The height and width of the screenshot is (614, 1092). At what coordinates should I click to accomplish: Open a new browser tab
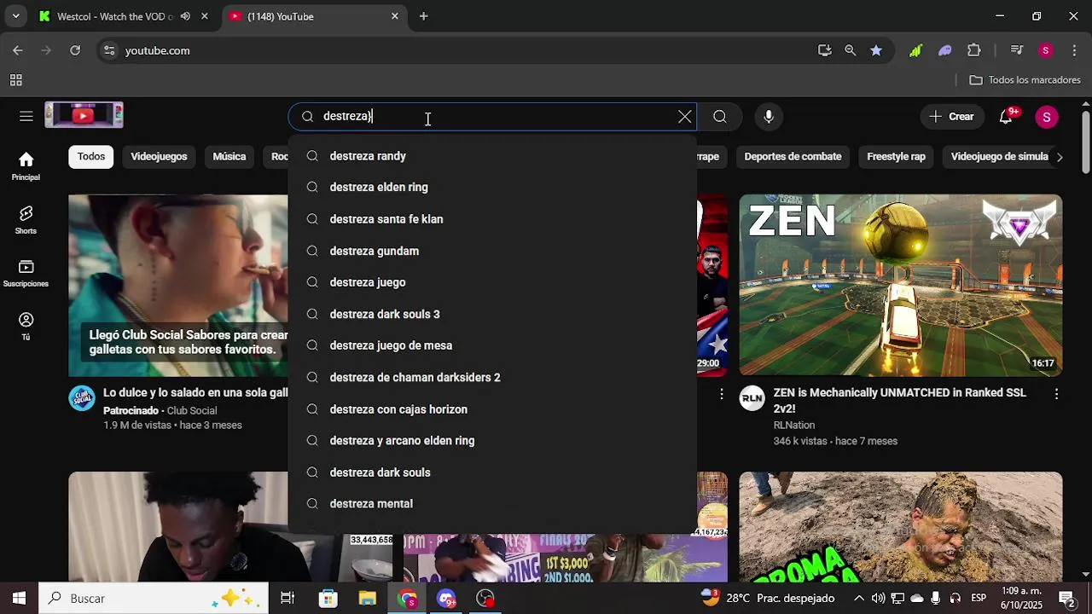coord(423,16)
